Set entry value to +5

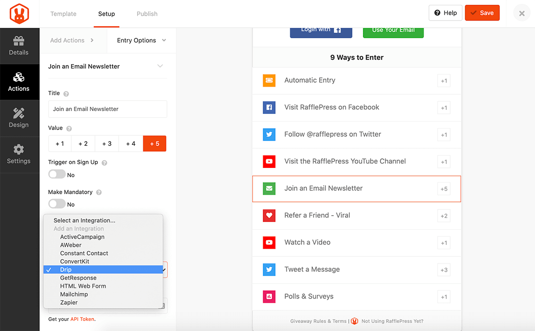click(x=154, y=143)
